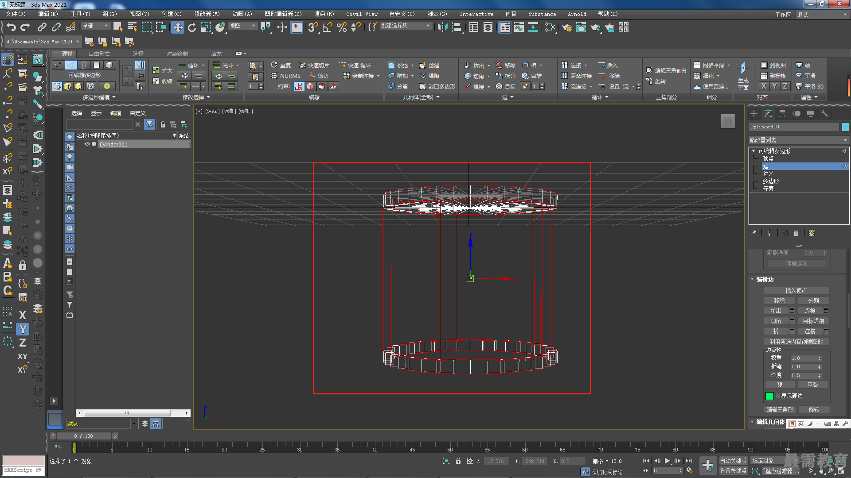The image size is (851, 478).
Task: Open the Display panel monitor icon
Action: (x=811, y=114)
